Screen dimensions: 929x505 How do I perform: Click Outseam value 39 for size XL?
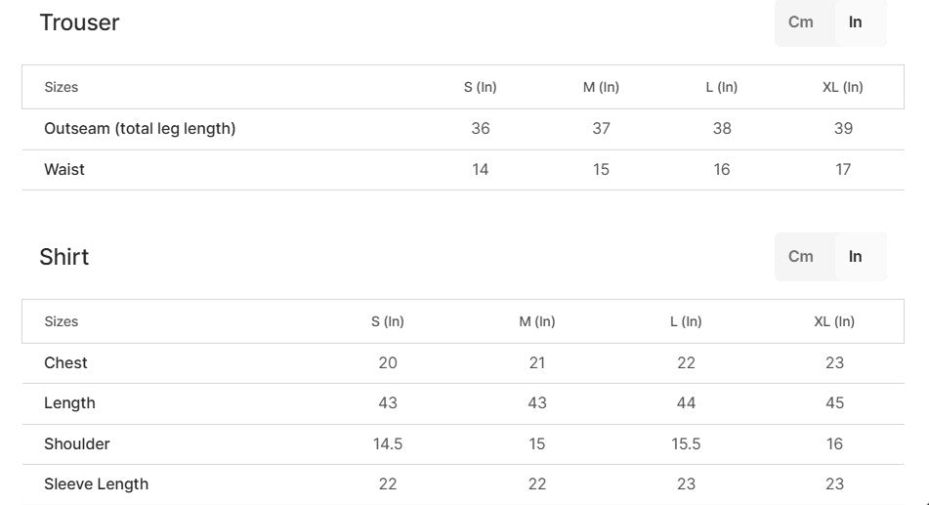point(843,128)
